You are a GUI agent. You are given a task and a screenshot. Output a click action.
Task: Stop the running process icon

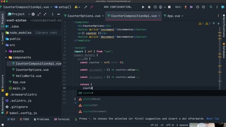point(169,7)
